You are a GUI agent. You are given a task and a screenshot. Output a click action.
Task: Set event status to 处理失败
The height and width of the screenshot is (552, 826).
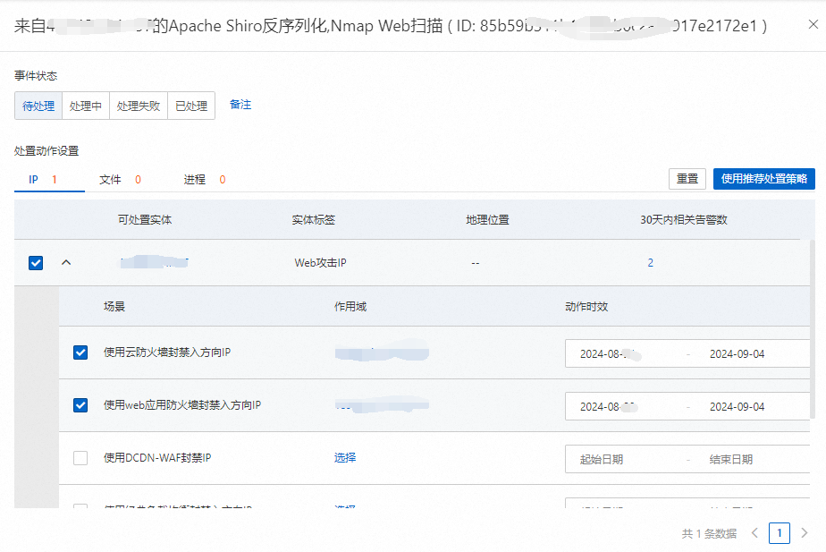click(x=139, y=106)
